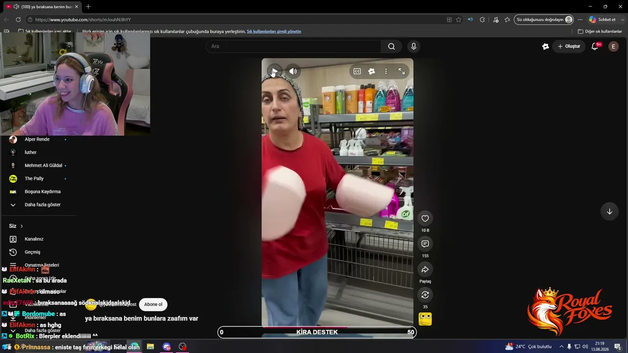Go to the next Short with down arrow

609,211
